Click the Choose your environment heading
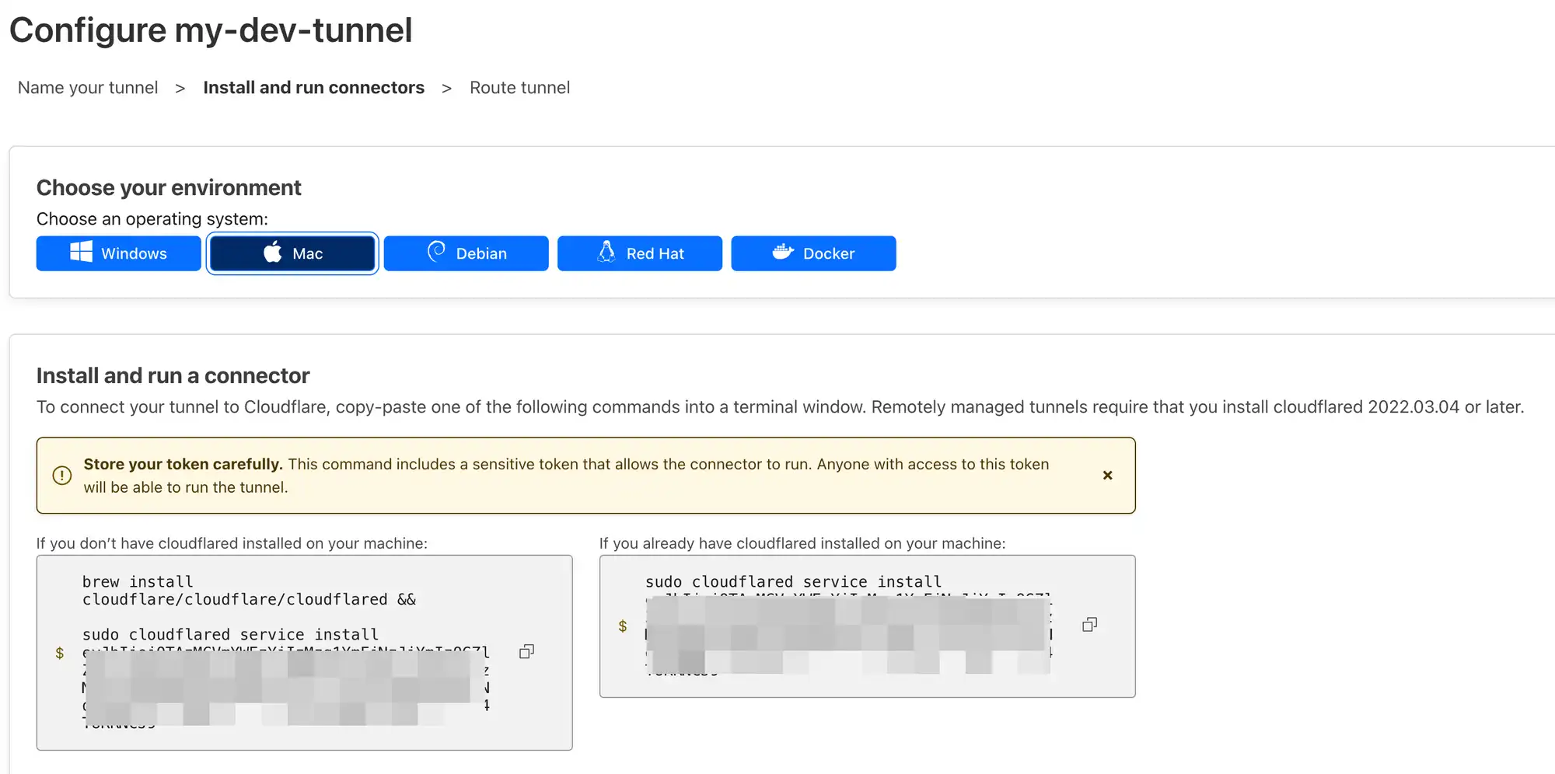 pos(169,187)
